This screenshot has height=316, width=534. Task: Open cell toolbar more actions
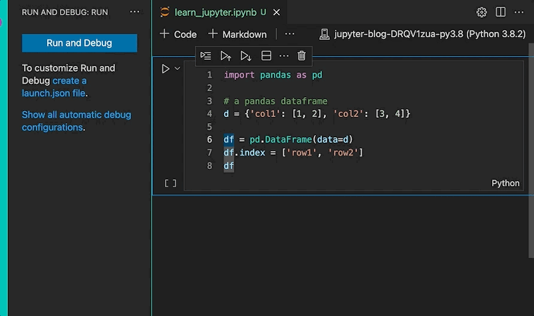(284, 55)
